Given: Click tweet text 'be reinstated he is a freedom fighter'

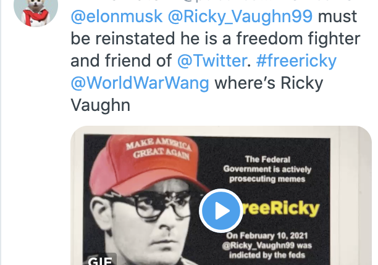Looking at the screenshot, I should coord(216,38).
